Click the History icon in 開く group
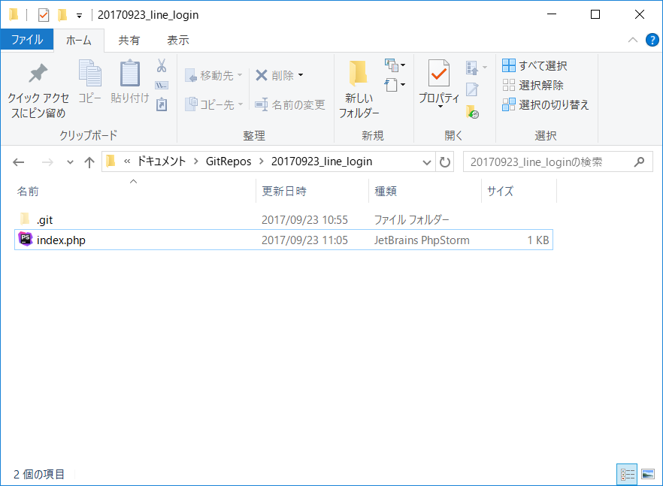 click(472, 112)
